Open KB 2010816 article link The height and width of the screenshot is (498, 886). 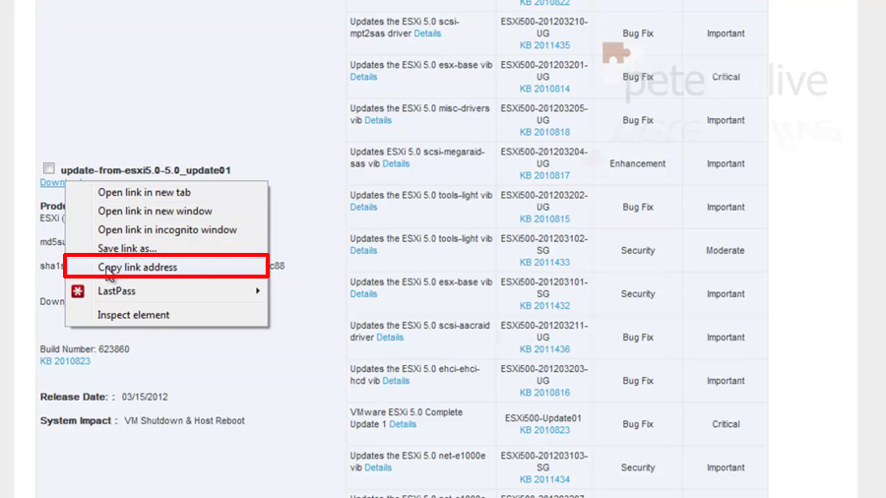click(x=544, y=393)
